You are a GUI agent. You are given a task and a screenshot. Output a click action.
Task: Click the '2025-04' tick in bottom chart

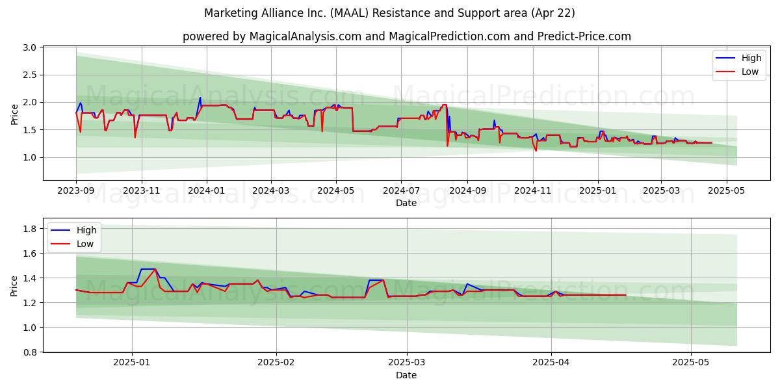(551, 363)
